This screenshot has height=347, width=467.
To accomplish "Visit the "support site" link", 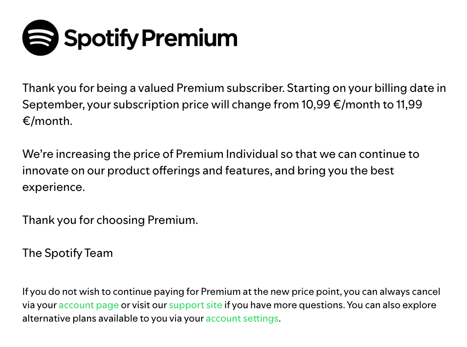I will click(196, 306).
